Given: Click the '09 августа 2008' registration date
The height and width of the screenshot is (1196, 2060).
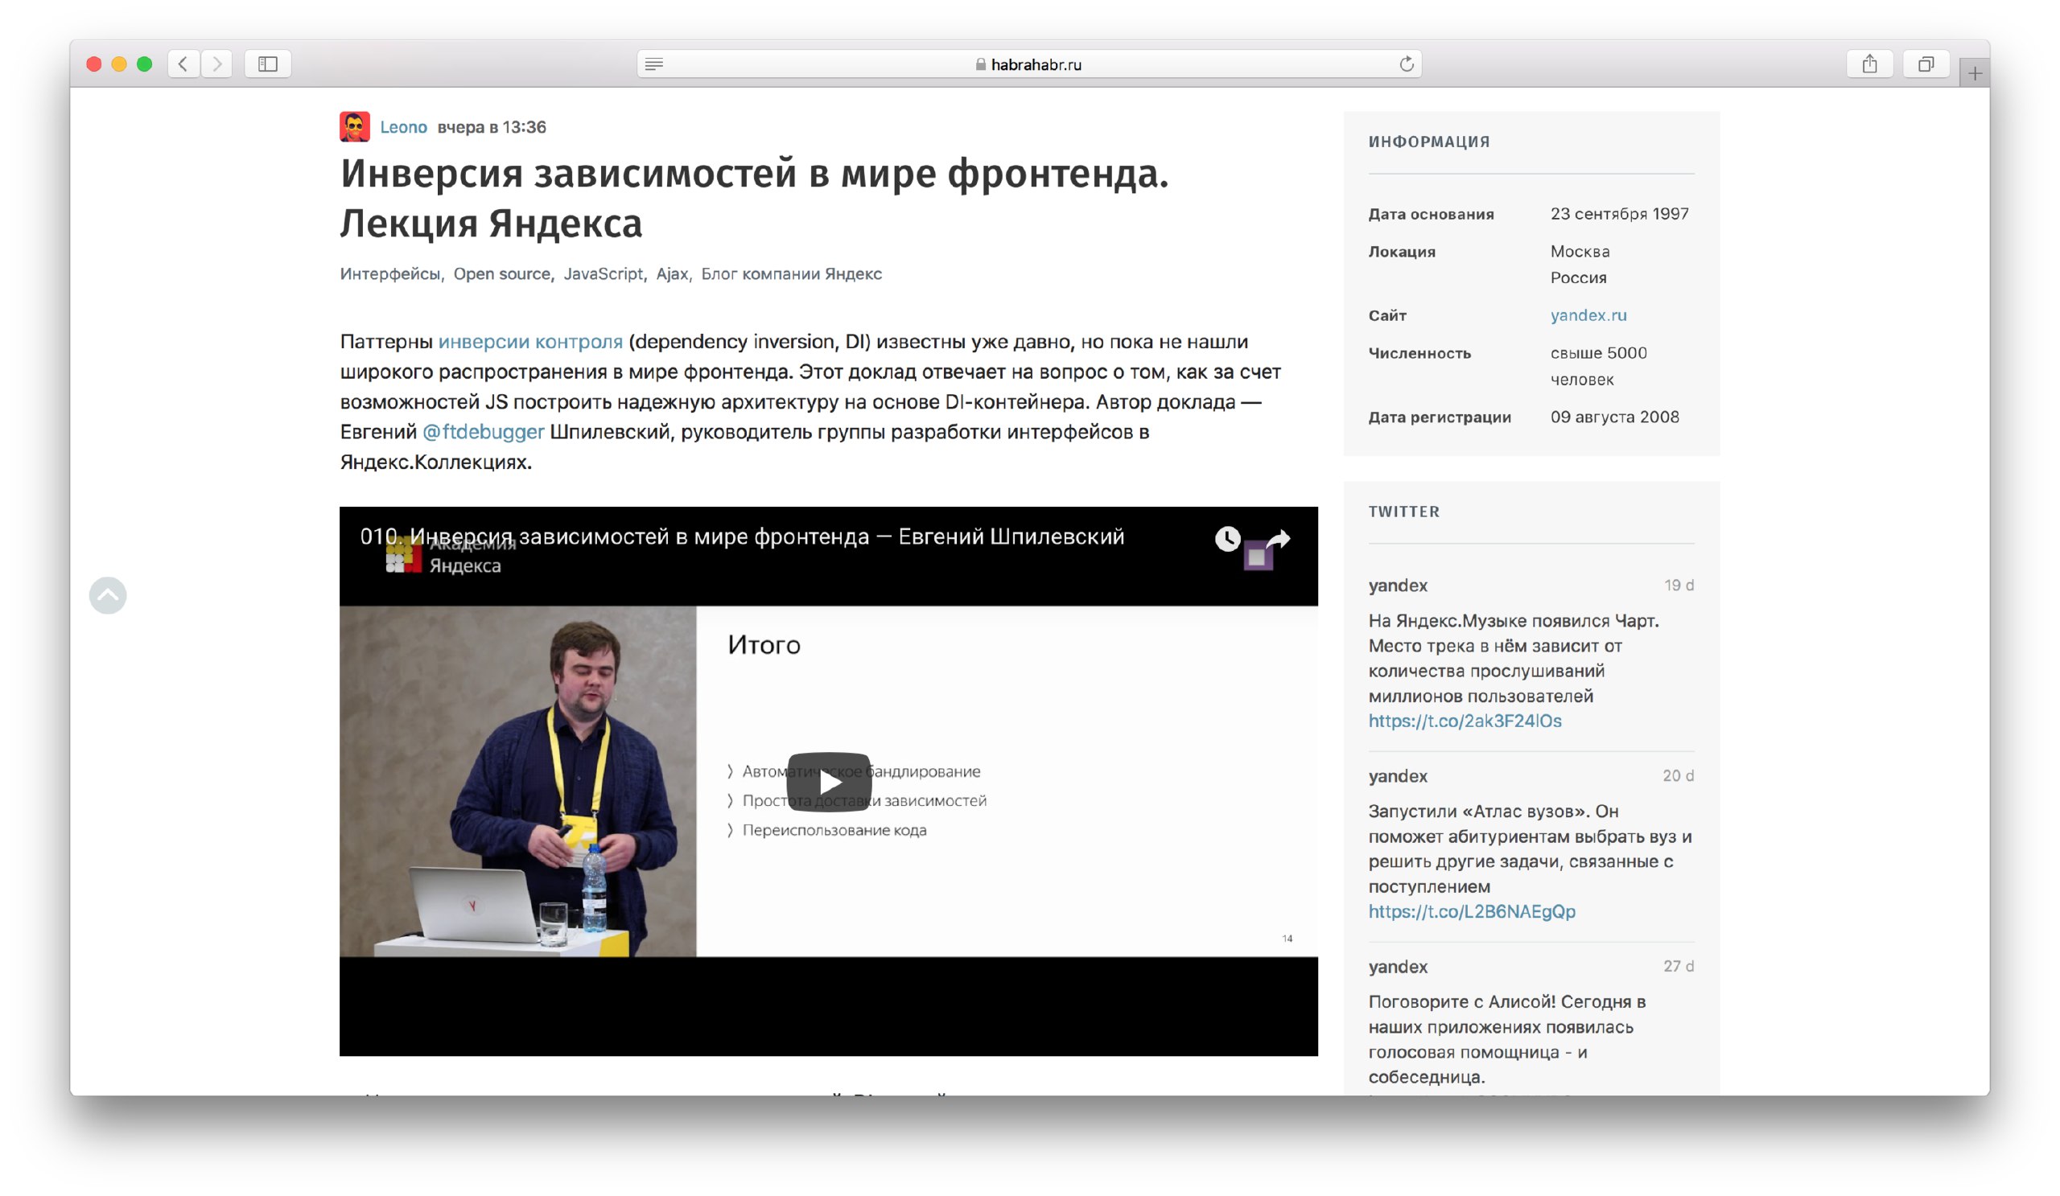Looking at the screenshot, I should click(x=1613, y=417).
